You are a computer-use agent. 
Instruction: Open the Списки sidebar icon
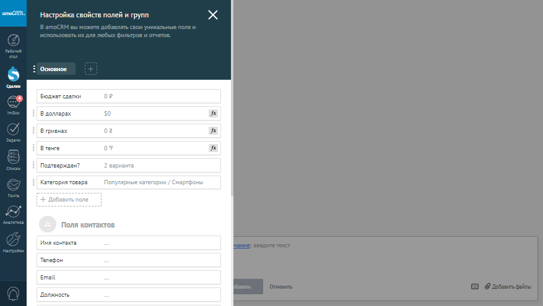(x=13, y=159)
